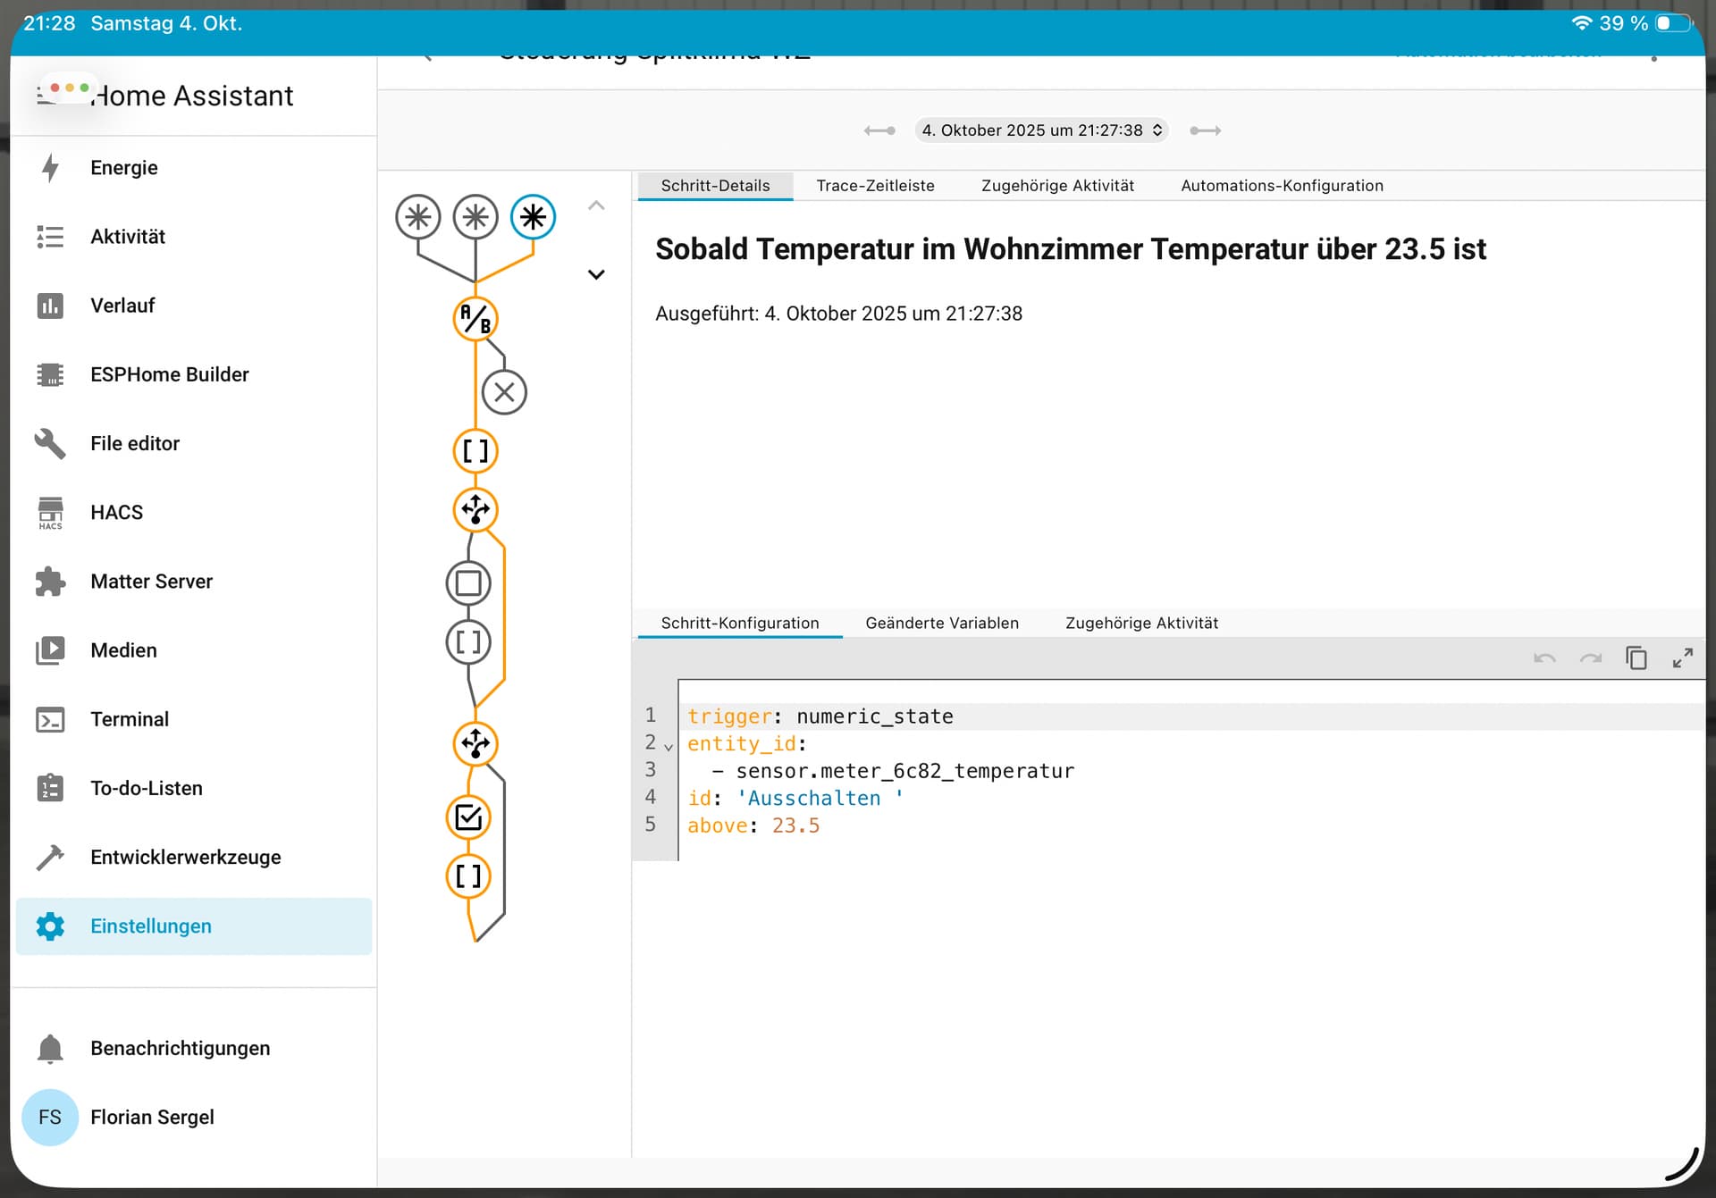
Task: Open the Automations-Konfiguration tab
Action: pyautogui.click(x=1282, y=186)
